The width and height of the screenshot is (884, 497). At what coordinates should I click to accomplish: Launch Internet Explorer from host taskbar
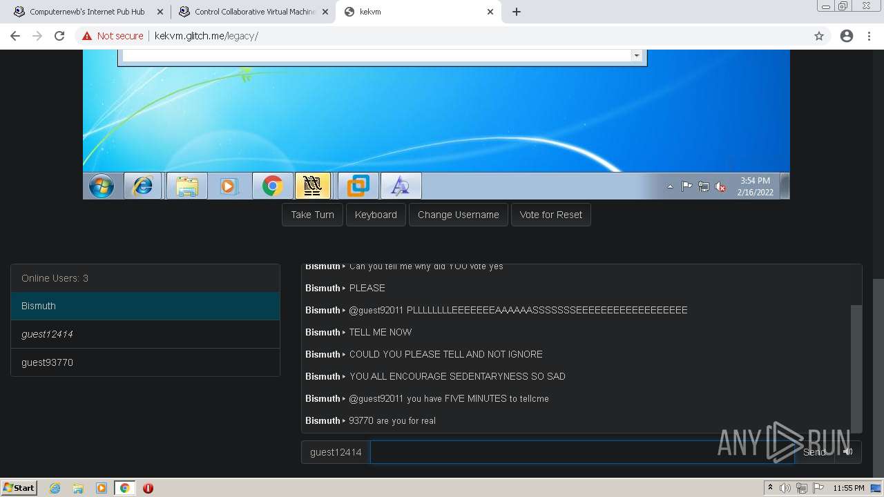coord(55,488)
